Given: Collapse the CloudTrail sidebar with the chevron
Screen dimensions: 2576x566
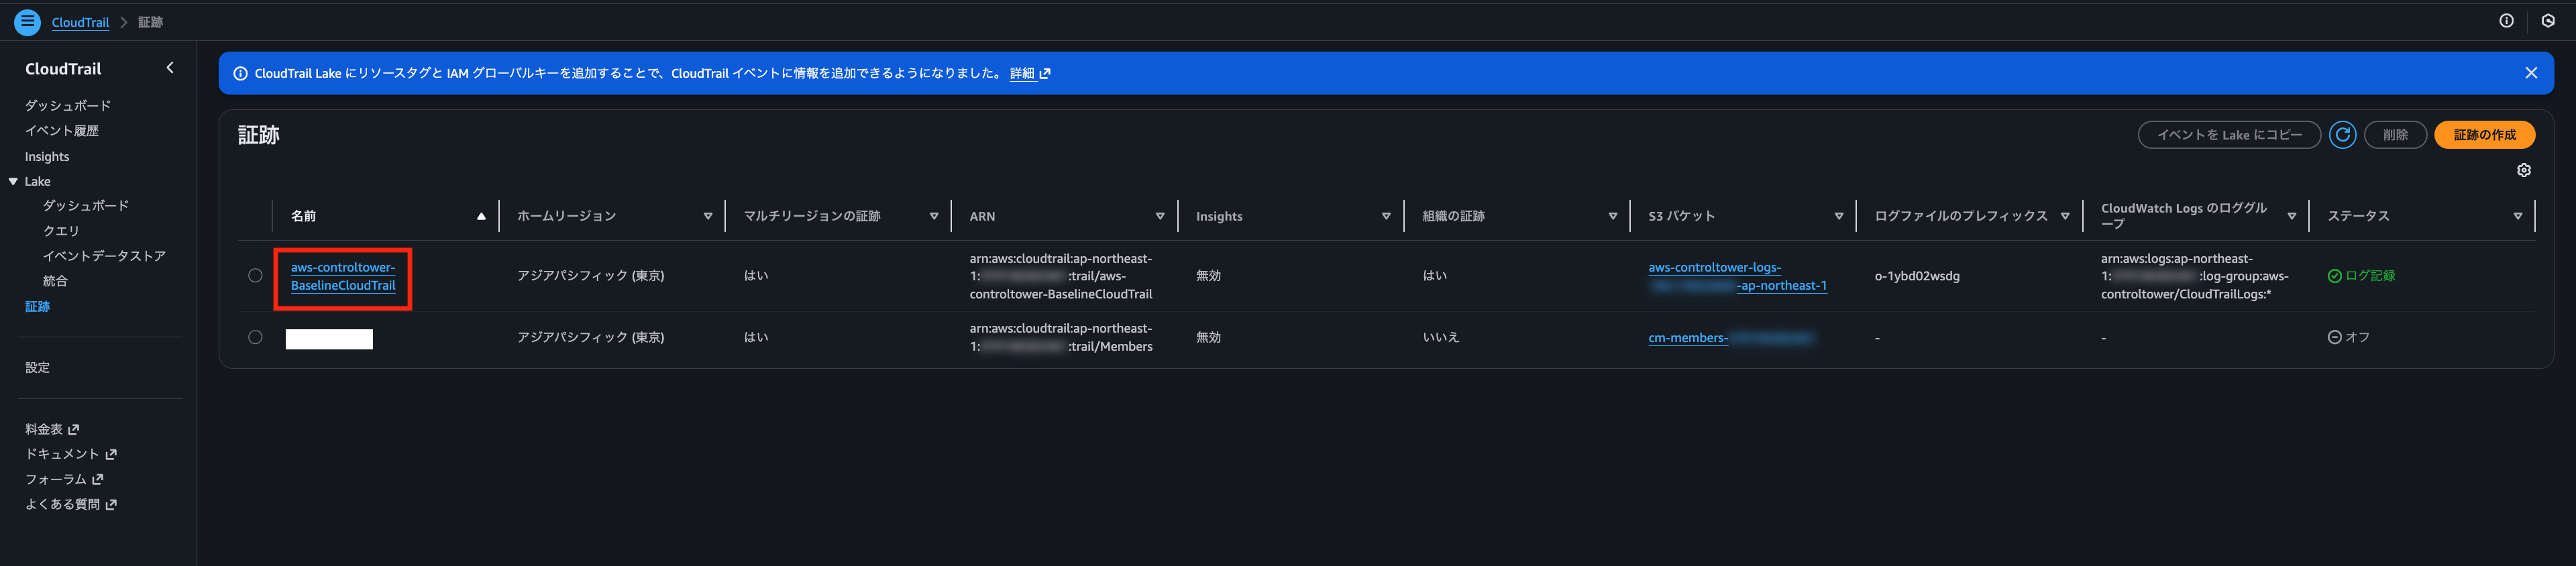Looking at the screenshot, I should coord(170,68).
